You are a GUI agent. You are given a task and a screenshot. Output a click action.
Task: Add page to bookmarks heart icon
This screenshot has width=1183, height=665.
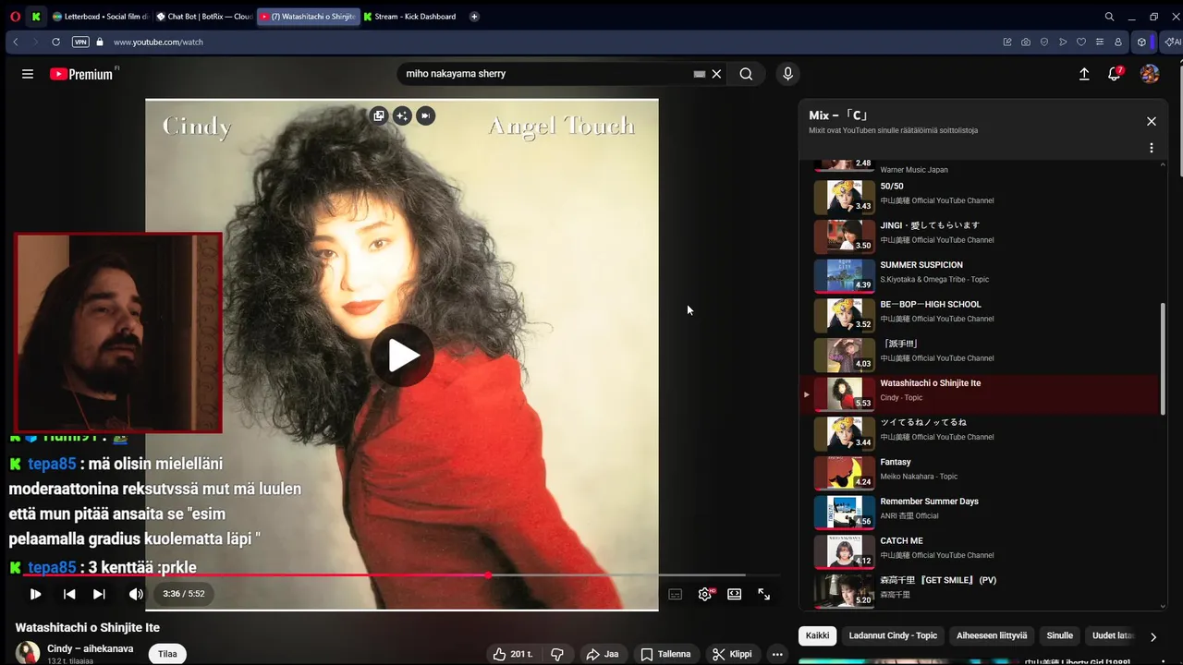pyautogui.click(x=1081, y=42)
